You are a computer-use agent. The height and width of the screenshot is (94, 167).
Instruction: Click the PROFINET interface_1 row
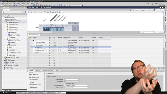[x=70, y=42]
